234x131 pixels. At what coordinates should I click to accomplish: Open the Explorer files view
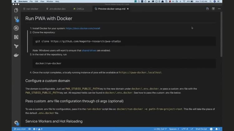[16, 10]
